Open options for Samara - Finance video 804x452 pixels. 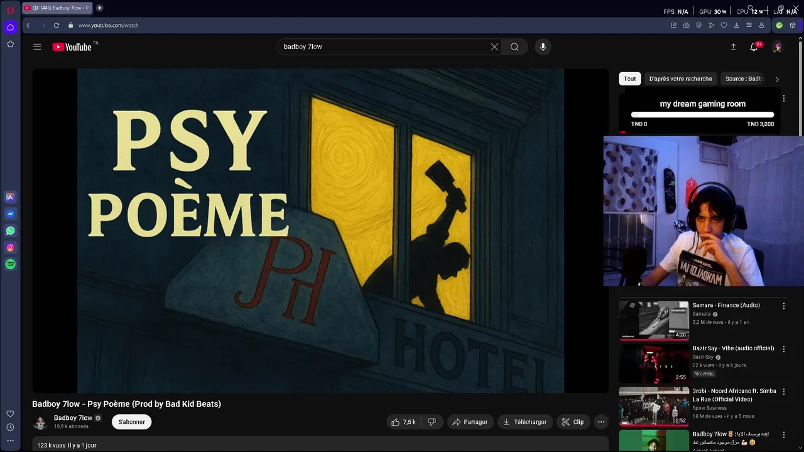784,306
